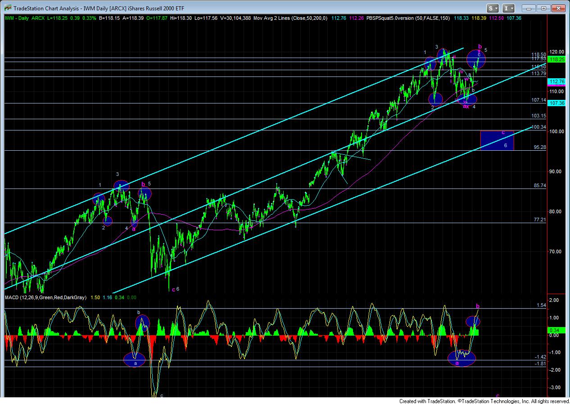
Task: Select the '1.54' MACD level label
Action: pos(542,305)
